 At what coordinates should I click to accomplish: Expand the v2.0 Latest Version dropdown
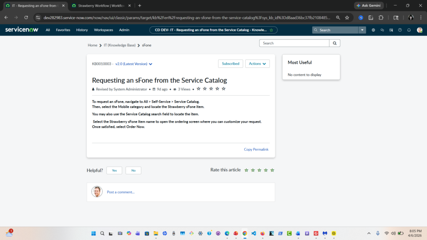point(134,64)
